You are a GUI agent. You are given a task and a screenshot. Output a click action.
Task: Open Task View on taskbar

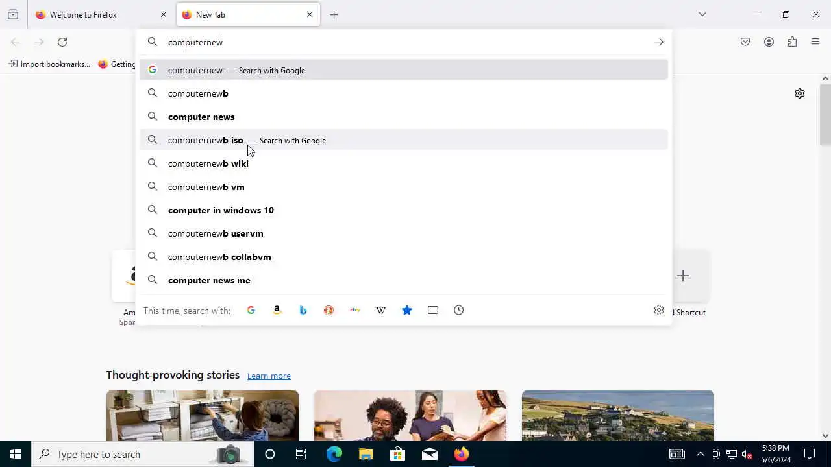pyautogui.click(x=301, y=454)
